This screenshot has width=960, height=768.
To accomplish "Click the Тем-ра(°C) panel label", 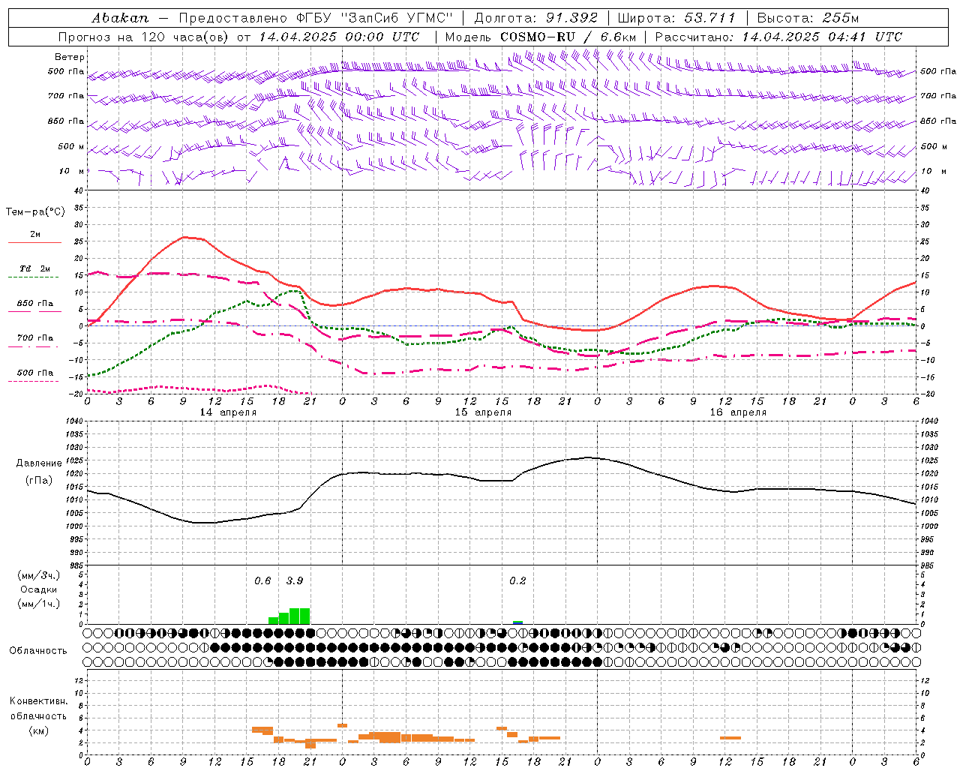I will 35,212.
